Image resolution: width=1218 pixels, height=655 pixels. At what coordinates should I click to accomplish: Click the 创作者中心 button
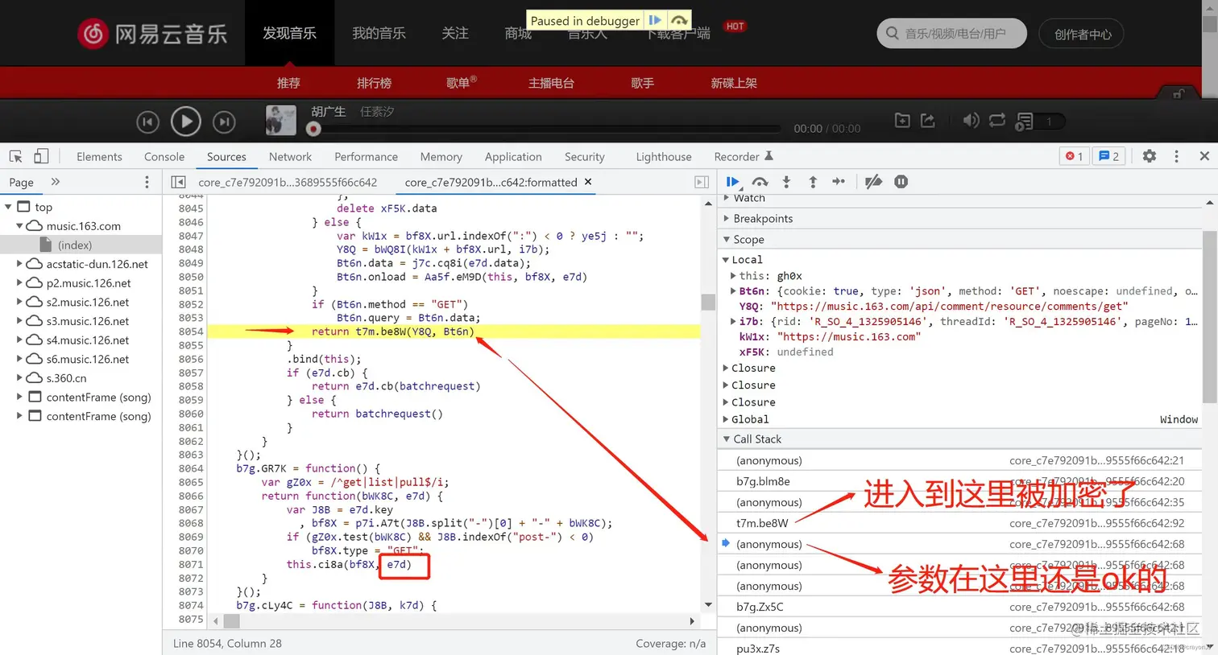coord(1082,34)
